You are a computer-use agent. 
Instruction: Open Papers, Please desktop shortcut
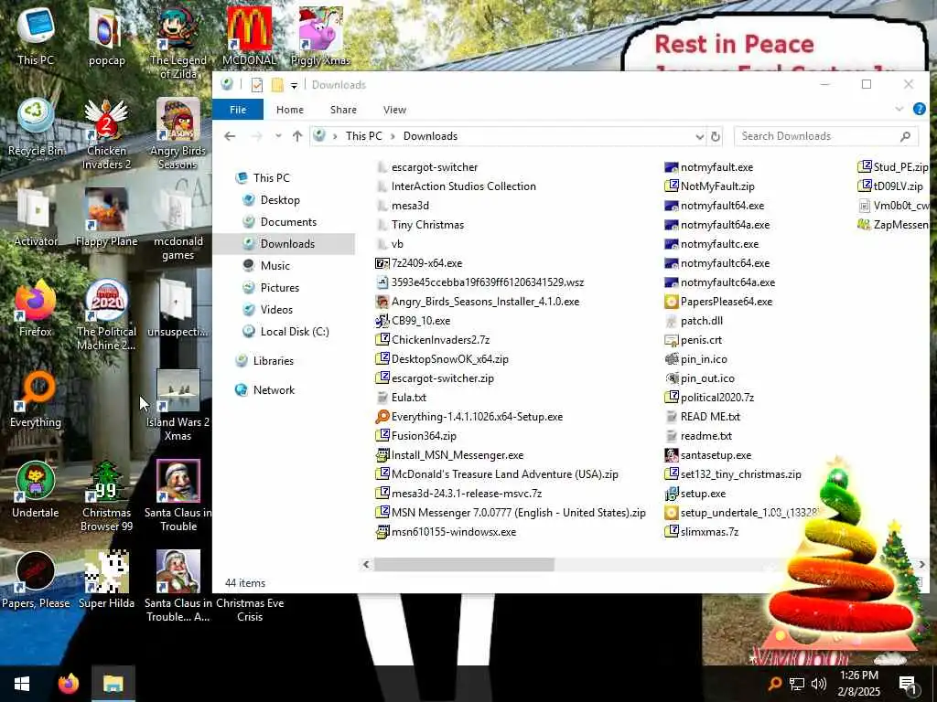click(x=36, y=580)
